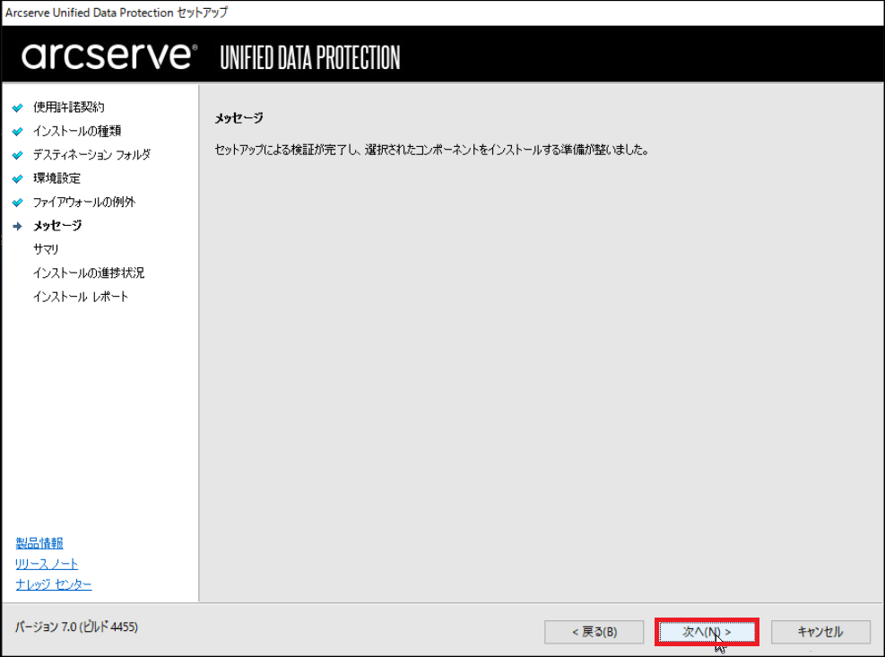Viewport: 885px width, 657px height.
Task: Click the 次へ(N) > button
Action: (x=707, y=632)
